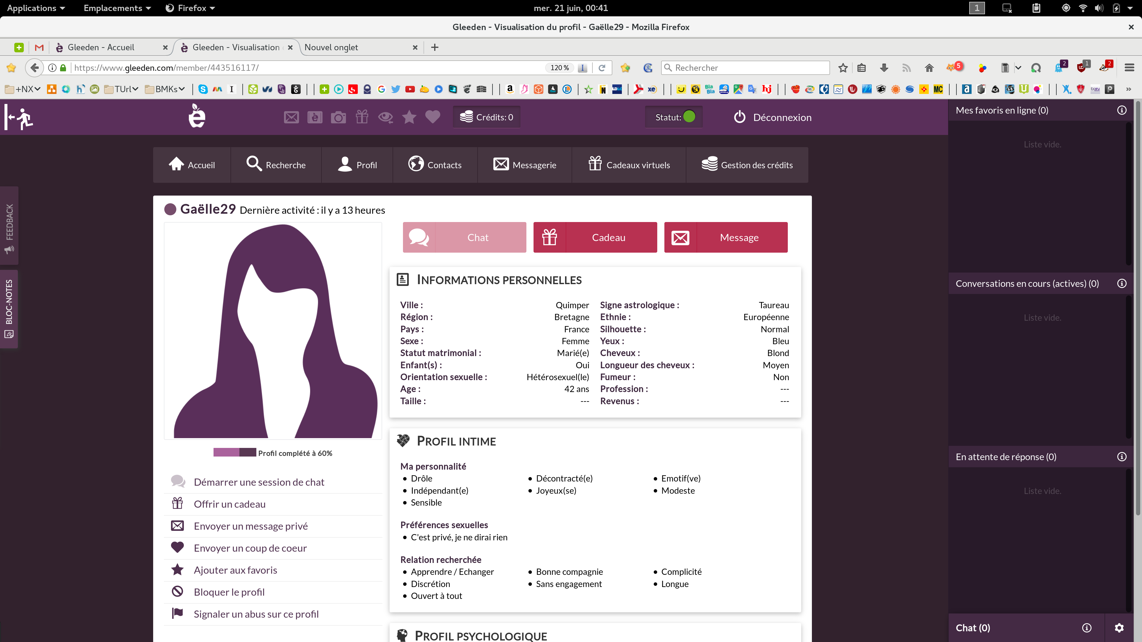Screen dimensions: 1142x642
Task: Click info icon beside Mes favoris en ligne
Action: [1121, 110]
